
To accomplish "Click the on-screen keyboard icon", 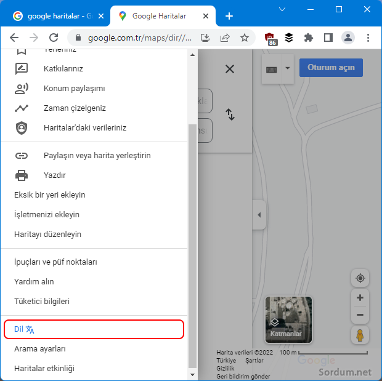I will (271, 70).
